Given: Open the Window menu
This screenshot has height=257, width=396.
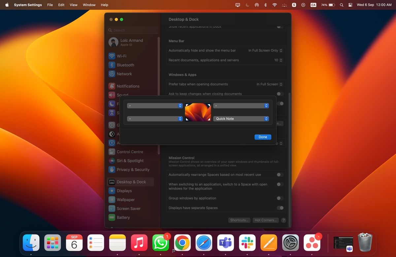Looking at the screenshot, I should 89,5.
